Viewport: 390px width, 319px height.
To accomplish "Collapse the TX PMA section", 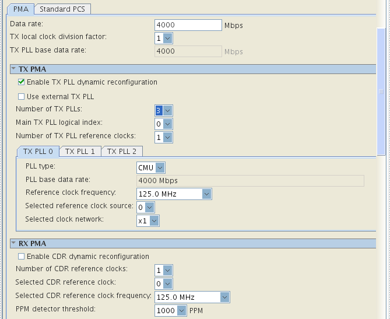I will (13, 69).
